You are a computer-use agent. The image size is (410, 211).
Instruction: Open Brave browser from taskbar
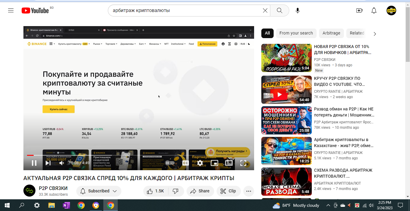pos(96,205)
